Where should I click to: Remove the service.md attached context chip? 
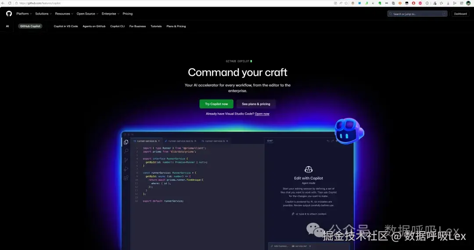[310, 246]
